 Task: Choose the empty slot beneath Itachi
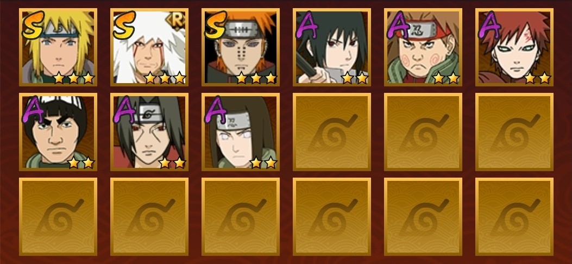[x=149, y=216]
